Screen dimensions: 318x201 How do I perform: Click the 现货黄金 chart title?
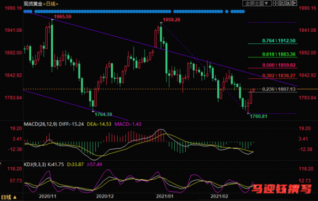pyautogui.click(x=33, y=3)
